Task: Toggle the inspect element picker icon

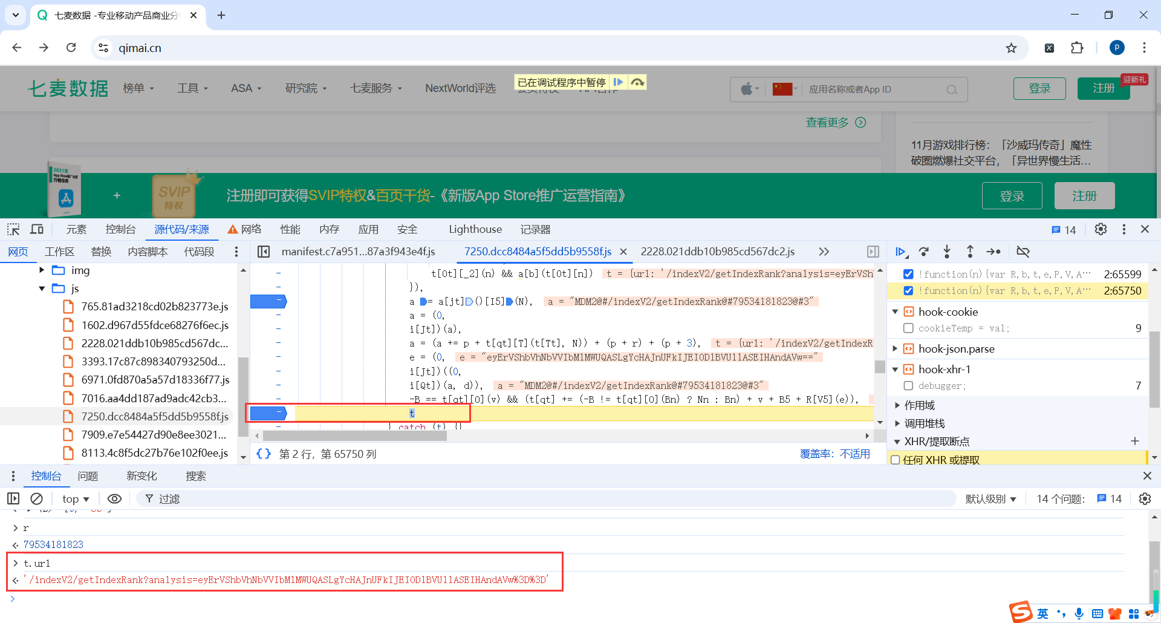Action: click(x=13, y=229)
